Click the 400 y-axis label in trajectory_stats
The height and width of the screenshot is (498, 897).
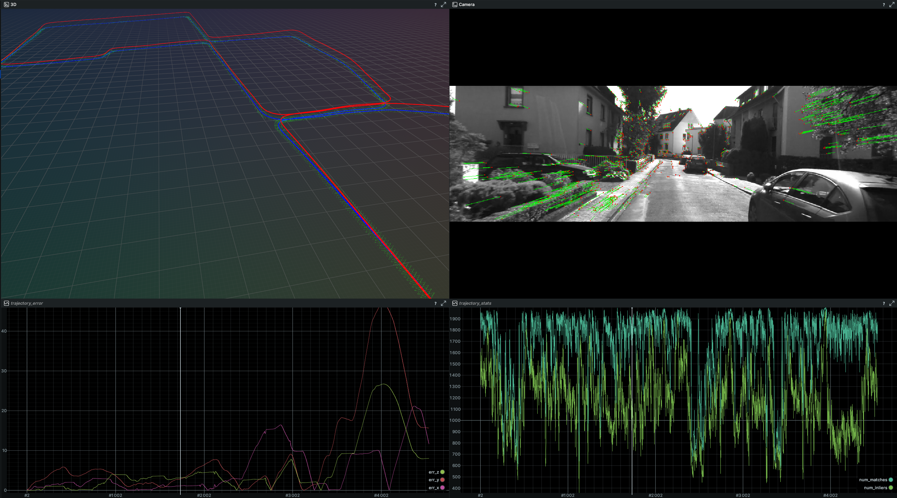pos(456,488)
